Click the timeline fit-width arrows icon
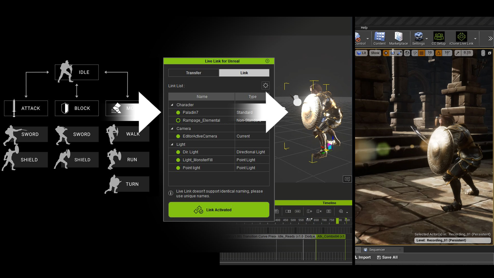 pos(298,211)
